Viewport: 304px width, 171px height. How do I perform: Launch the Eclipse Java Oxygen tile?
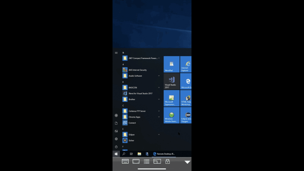pyautogui.click(x=186, y=116)
